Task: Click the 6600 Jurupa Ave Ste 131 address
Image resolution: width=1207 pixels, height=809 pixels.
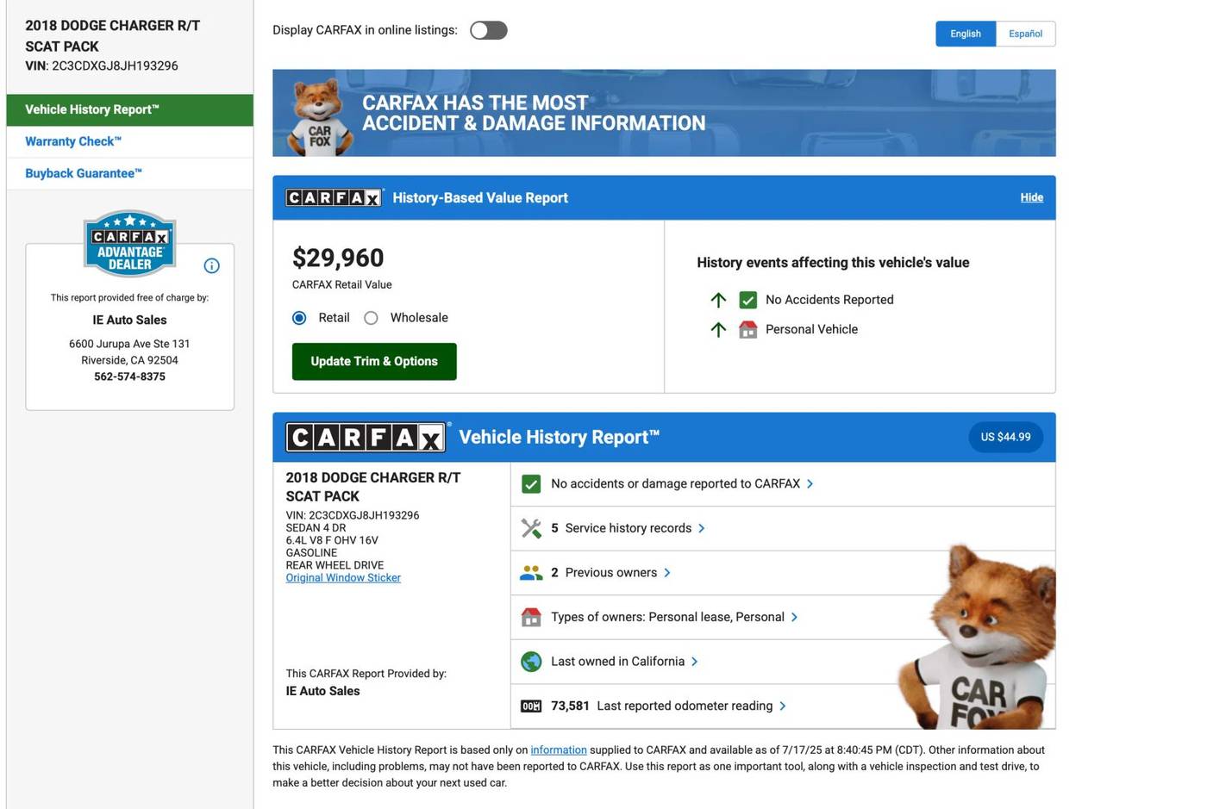Action: coord(129,344)
